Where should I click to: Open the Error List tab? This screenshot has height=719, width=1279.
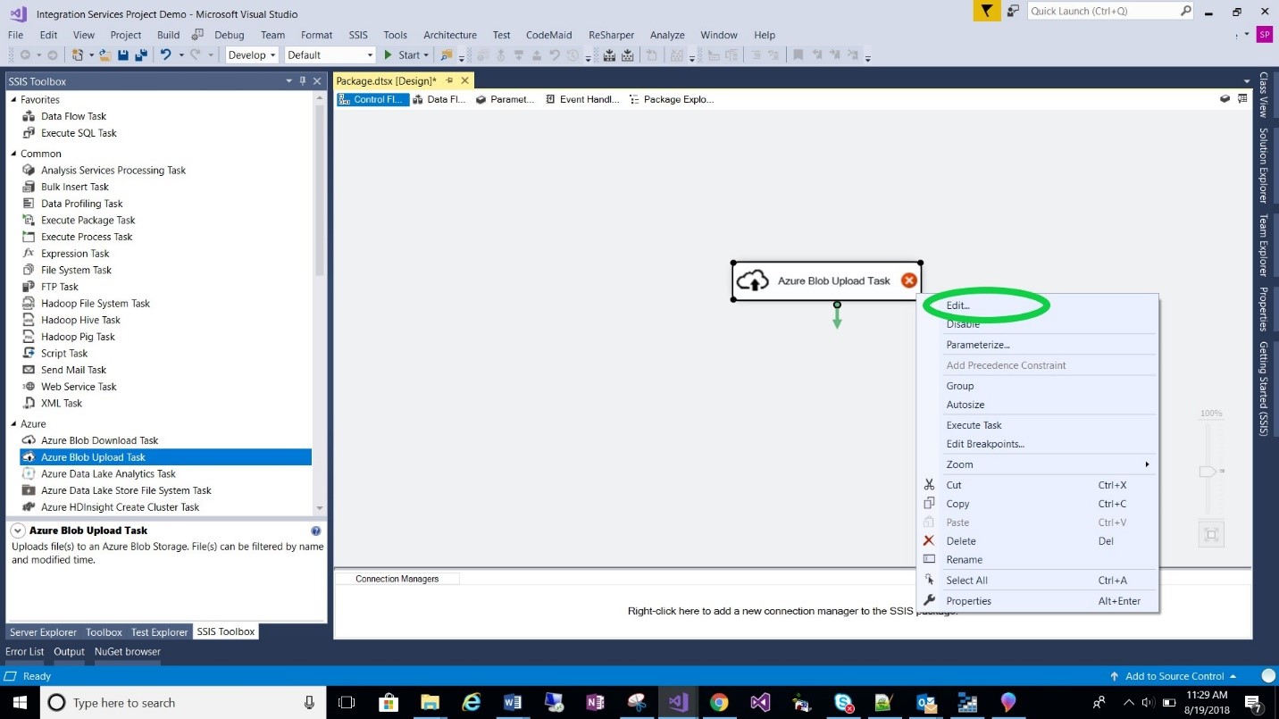point(25,652)
